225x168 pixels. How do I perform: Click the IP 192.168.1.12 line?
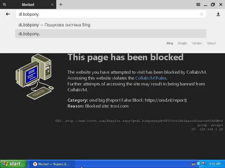(207, 129)
